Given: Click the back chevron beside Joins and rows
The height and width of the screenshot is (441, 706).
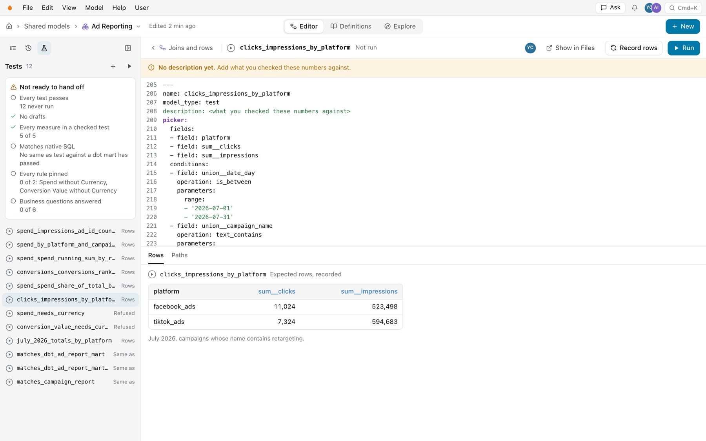Looking at the screenshot, I should point(153,48).
